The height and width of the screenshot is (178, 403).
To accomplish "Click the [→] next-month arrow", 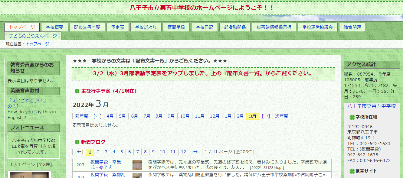I will point(266,116).
